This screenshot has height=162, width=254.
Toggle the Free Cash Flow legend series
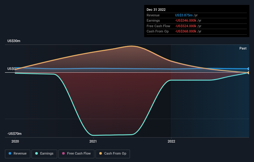point(76,154)
